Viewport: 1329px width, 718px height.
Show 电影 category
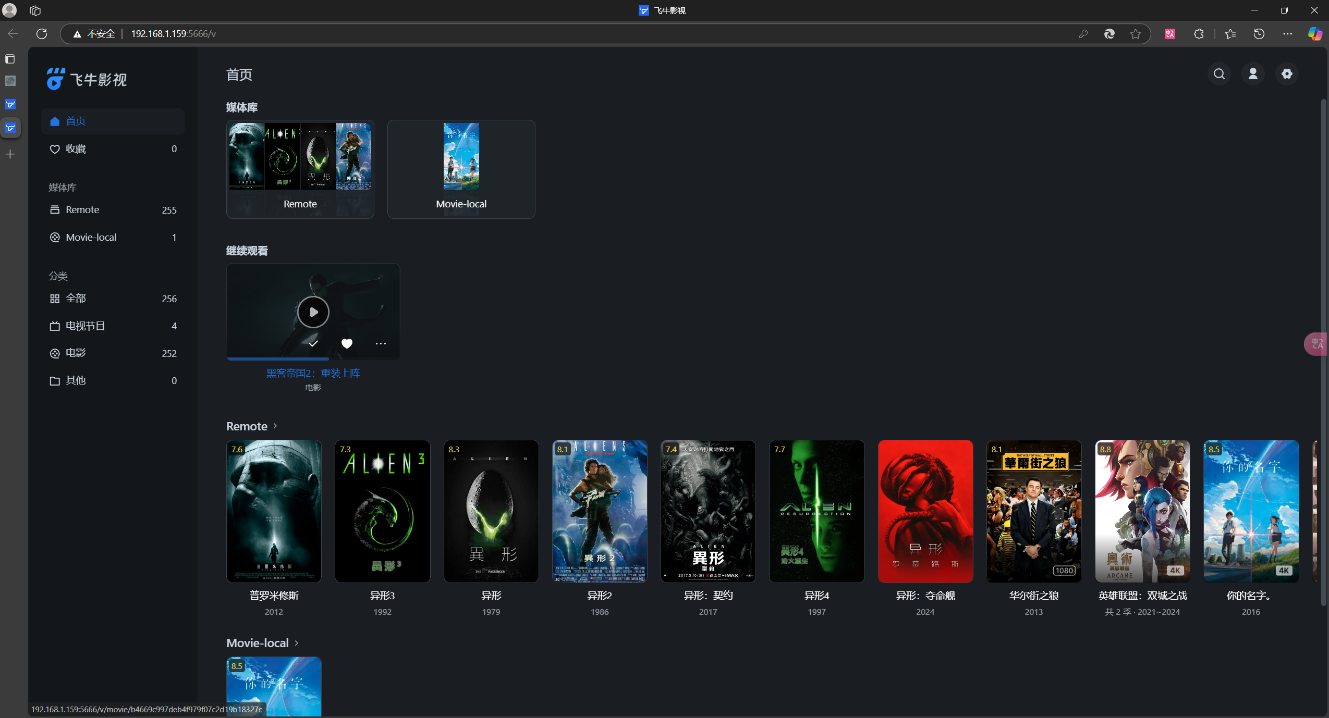(113, 353)
